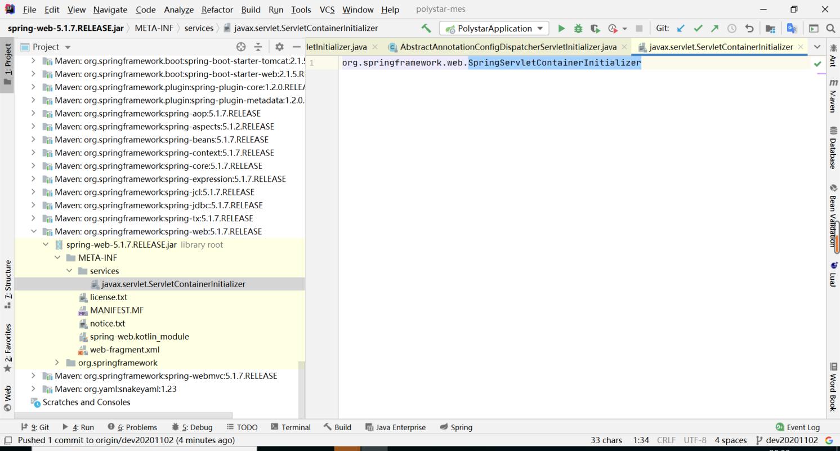Open the 9: Git tool window
The height and width of the screenshot is (451, 840).
35,427
